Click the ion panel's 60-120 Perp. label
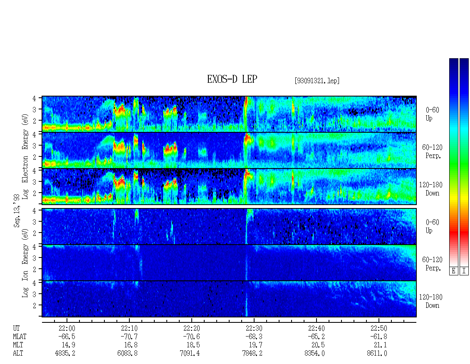 (x=432, y=264)
